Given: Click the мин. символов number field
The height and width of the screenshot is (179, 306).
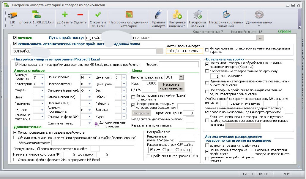Looking at the screenshot, I should [215, 76].
